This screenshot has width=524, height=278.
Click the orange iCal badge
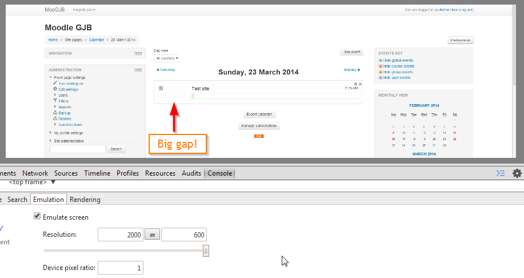(x=259, y=136)
